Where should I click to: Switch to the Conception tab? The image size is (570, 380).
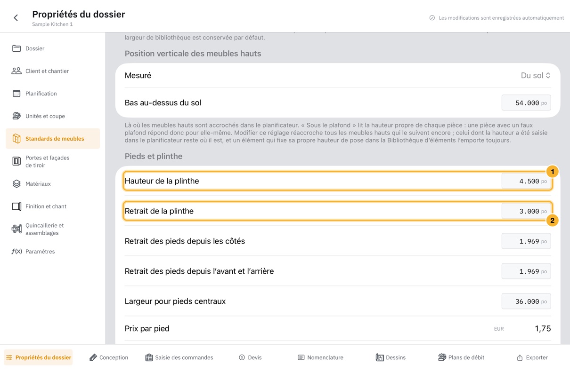pos(109,357)
